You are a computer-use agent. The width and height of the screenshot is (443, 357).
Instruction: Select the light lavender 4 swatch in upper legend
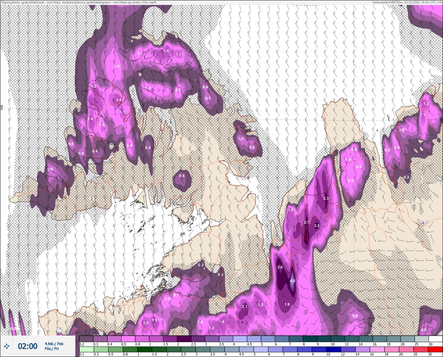pos(240,339)
